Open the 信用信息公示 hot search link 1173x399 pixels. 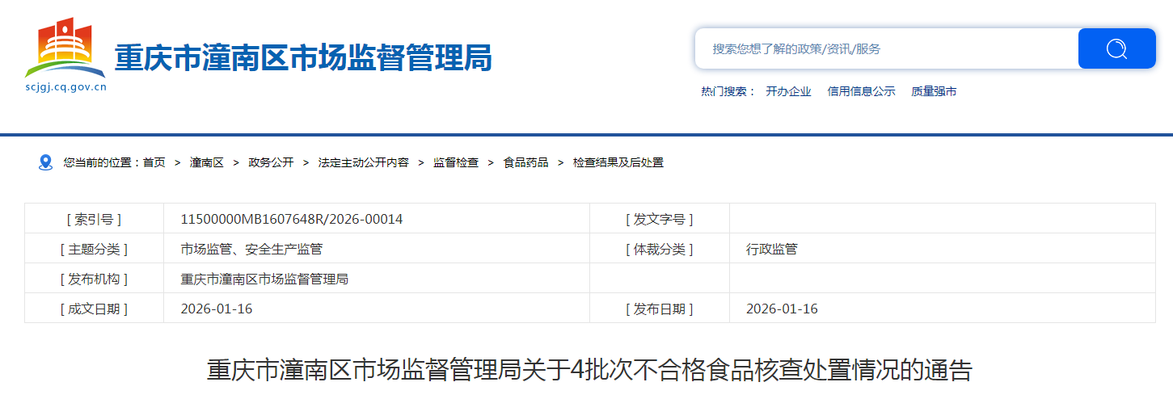(x=861, y=91)
